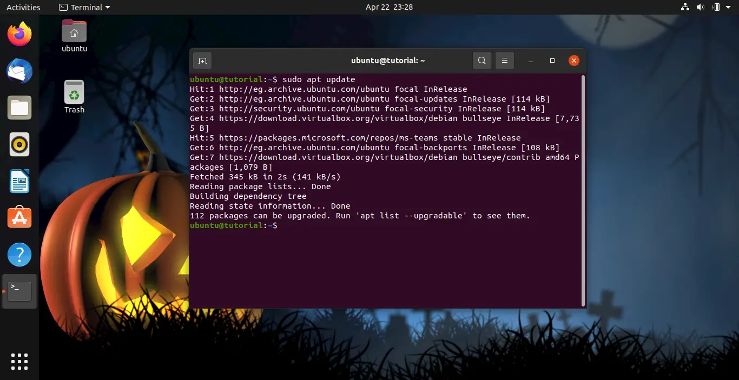Select the Terminal icon in dock
The width and height of the screenshot is (739, 380).
point(19,291)
